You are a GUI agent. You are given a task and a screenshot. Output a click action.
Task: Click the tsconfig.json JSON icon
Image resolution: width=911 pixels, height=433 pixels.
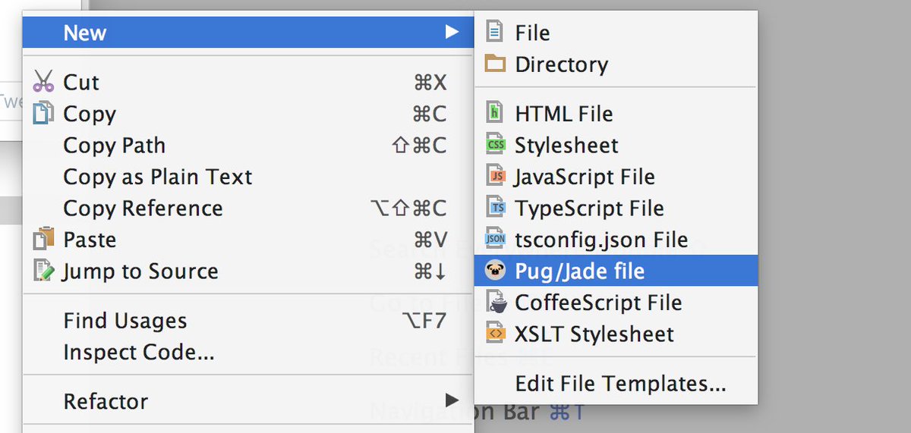click(495, 240)
